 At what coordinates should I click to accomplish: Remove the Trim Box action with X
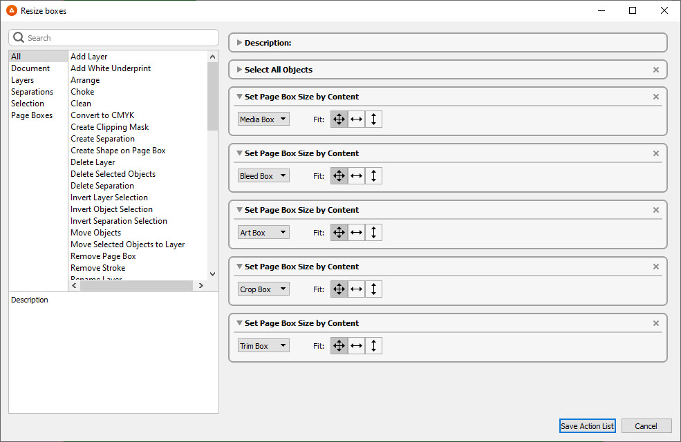[656, 323]
